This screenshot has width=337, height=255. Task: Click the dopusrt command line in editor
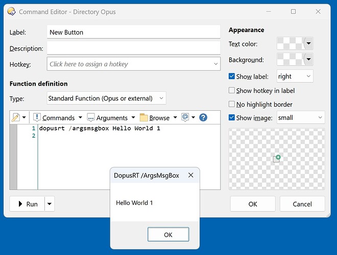tap(100, 129)
